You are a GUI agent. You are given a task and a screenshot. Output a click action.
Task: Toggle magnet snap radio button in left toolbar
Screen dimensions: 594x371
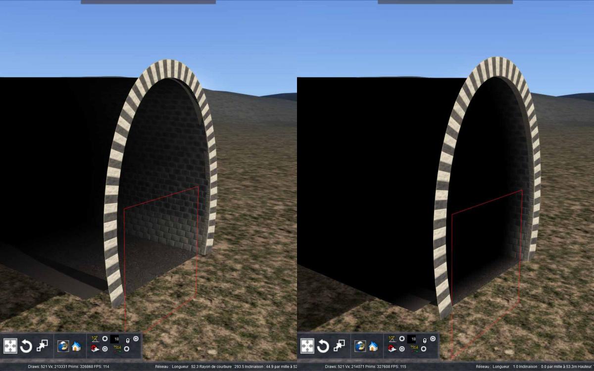click(105, 349)
